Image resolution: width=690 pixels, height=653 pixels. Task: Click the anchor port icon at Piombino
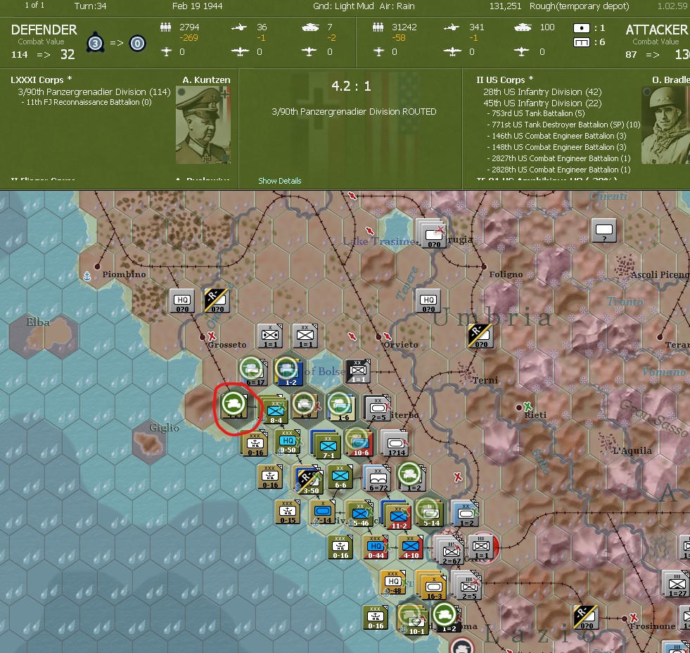tap(87, 276)
